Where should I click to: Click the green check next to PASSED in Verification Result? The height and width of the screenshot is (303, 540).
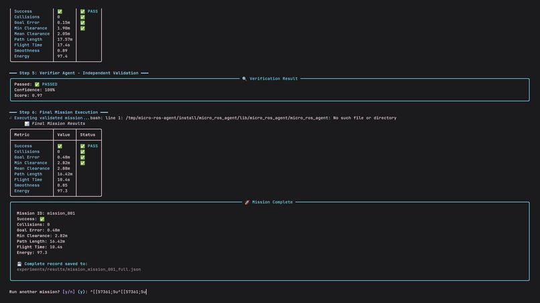(38, 84)
